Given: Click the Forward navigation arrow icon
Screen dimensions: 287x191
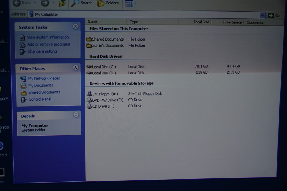Looking at the screenshot, I should click(45, 3).
